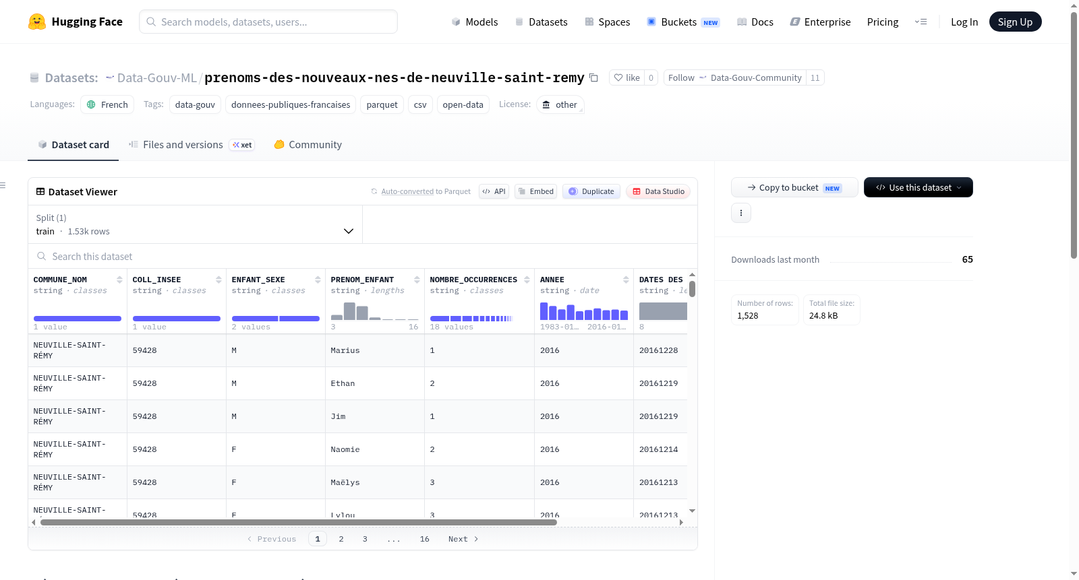Click the horizontal table scrollbar
The width and height of the screenshot is (1079, 580).
tap(298, 522)
